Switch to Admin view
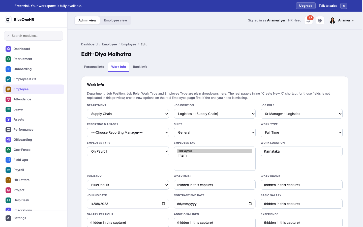This screenshot has width=363, height=227. click(x=87, y=20)
